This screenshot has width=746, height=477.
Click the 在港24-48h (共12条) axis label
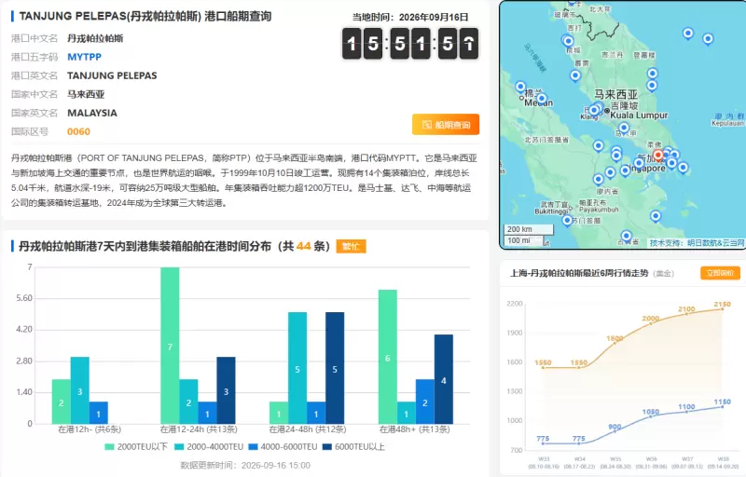click(308, 429)
